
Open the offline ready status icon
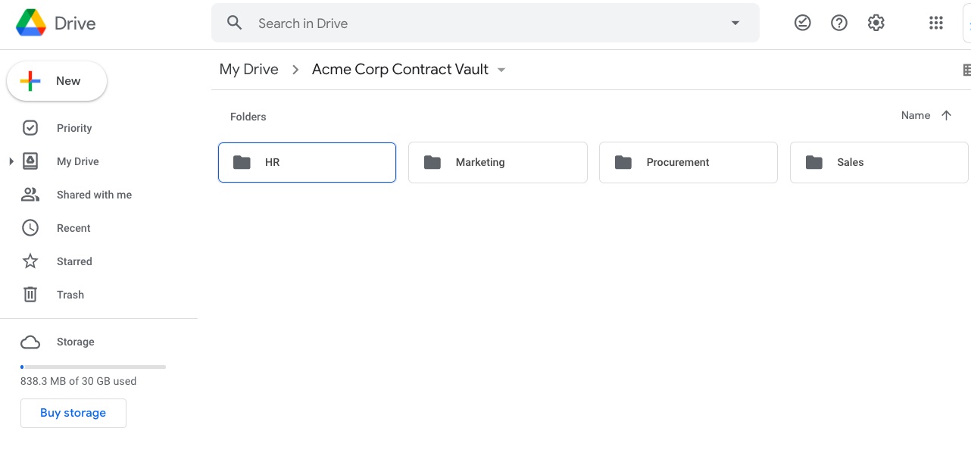click(802, 23)
